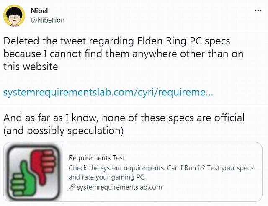The image size is (268, 206).
Task: Open the Requirements Test card title
Action: click(x=97, y=158)
